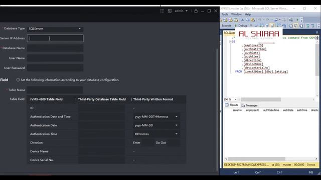Click the Uncomment selected lines icon
This screenshot has height=180, width=321.
(313, 25)
